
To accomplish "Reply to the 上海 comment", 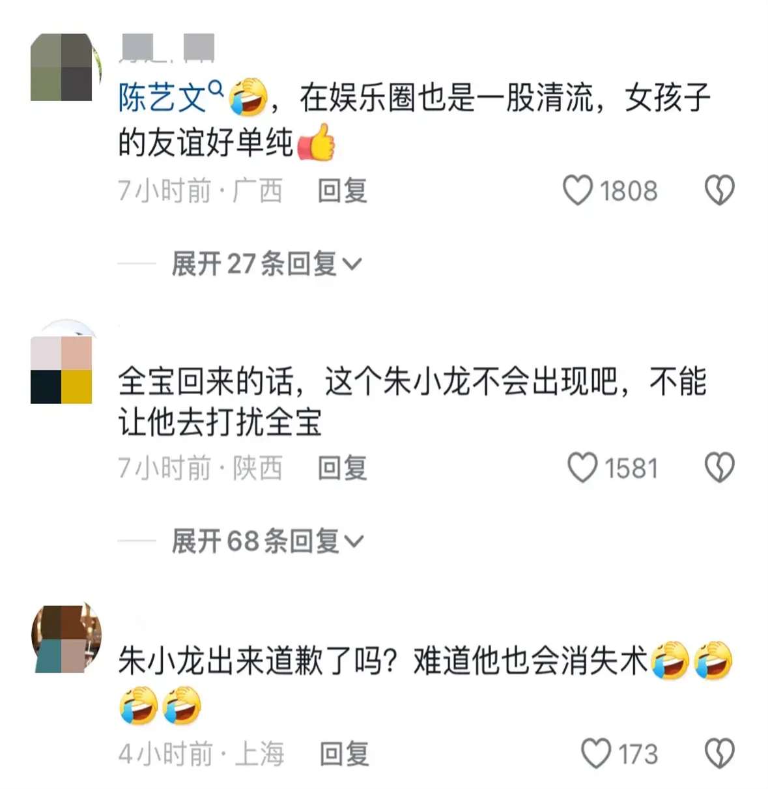I will 345,754.
